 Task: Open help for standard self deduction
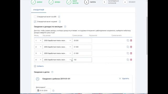[59, 17]
